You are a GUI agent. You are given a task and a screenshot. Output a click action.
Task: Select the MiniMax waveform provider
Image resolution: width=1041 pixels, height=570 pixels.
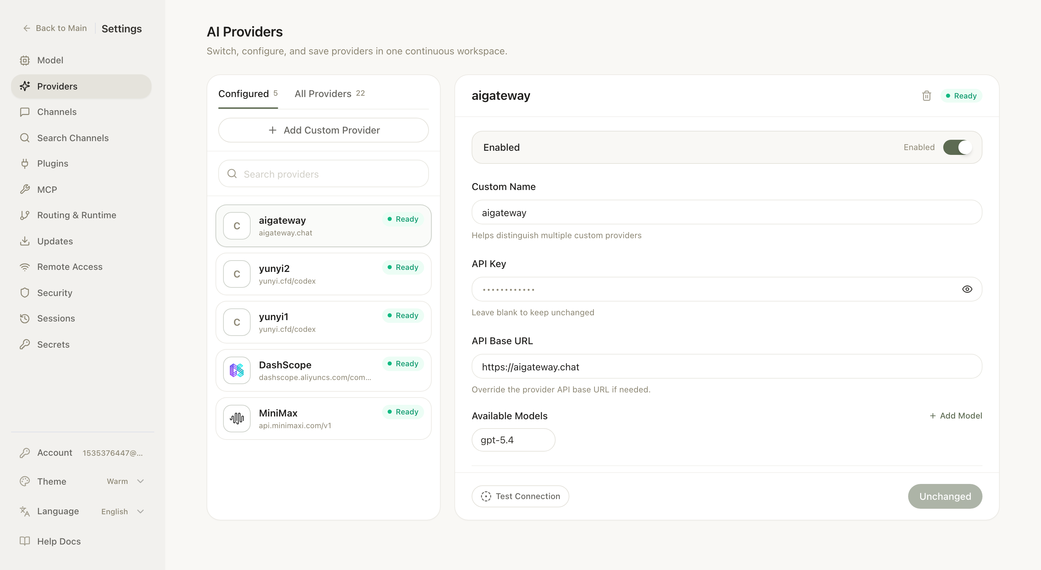click(x=237, y=419)
